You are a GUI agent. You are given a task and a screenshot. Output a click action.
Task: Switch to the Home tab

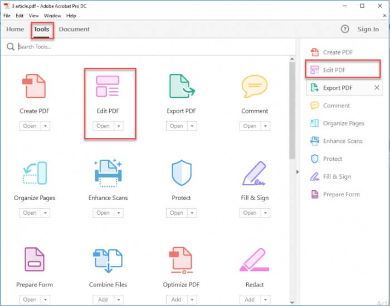(15, 29)
